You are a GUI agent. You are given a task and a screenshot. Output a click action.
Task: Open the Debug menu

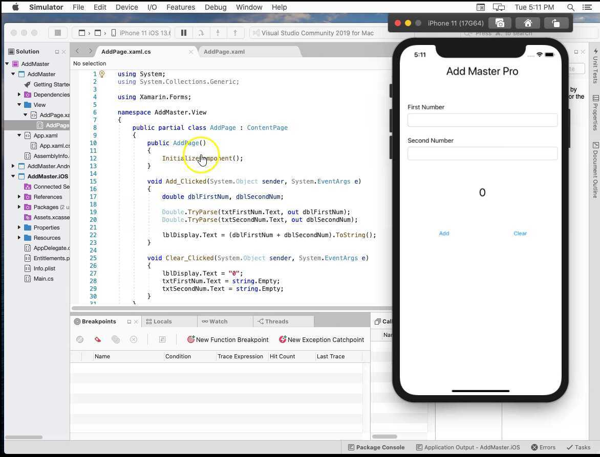[215, 7]
